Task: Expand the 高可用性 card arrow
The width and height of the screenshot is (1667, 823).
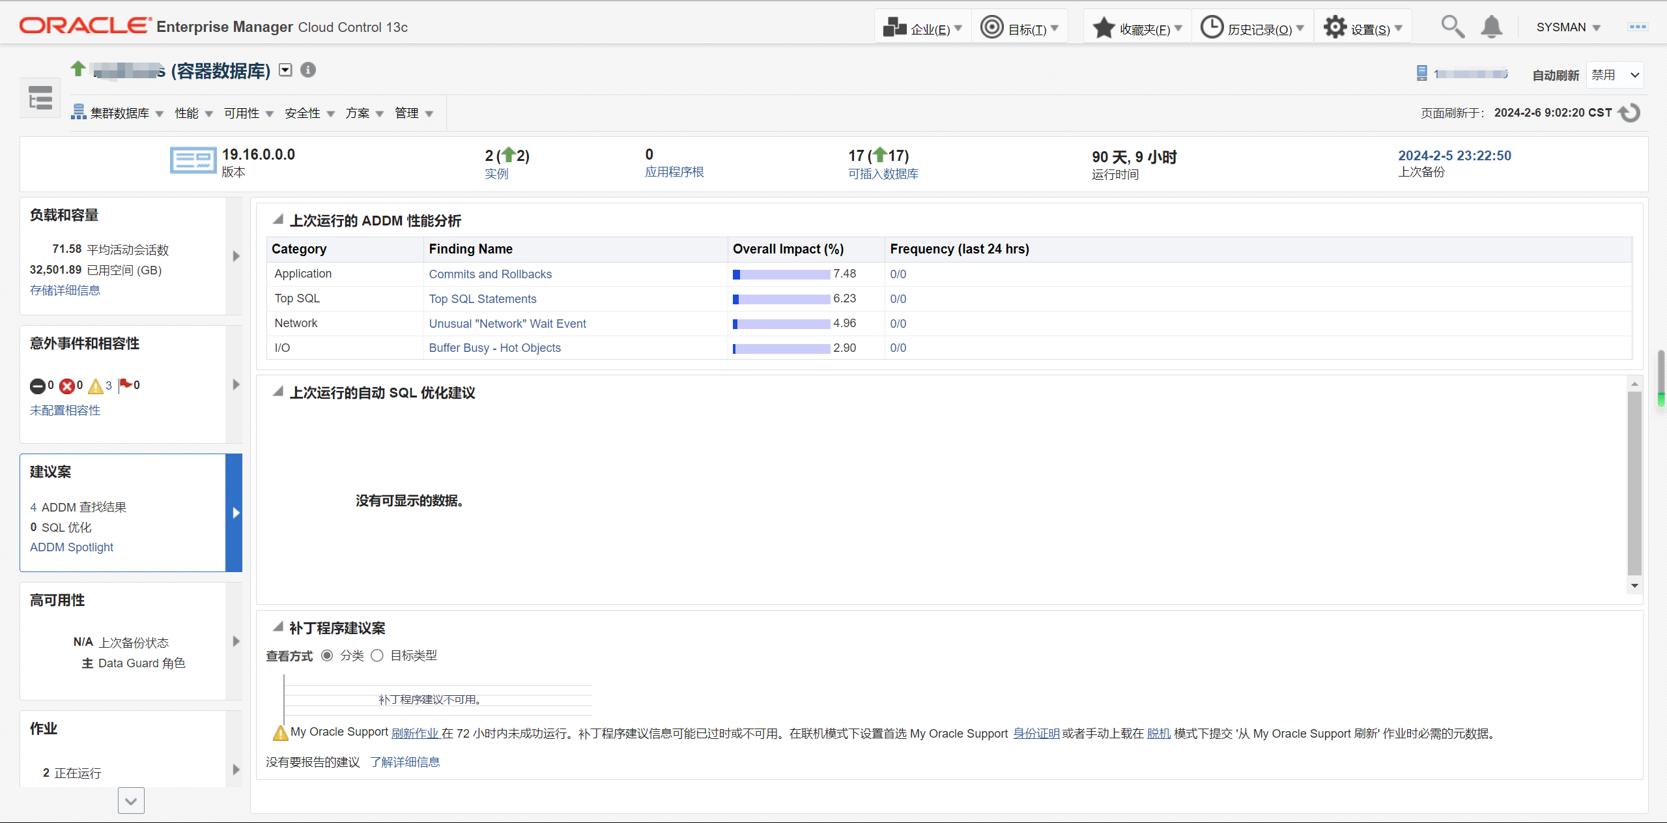Action: [236, 641]
